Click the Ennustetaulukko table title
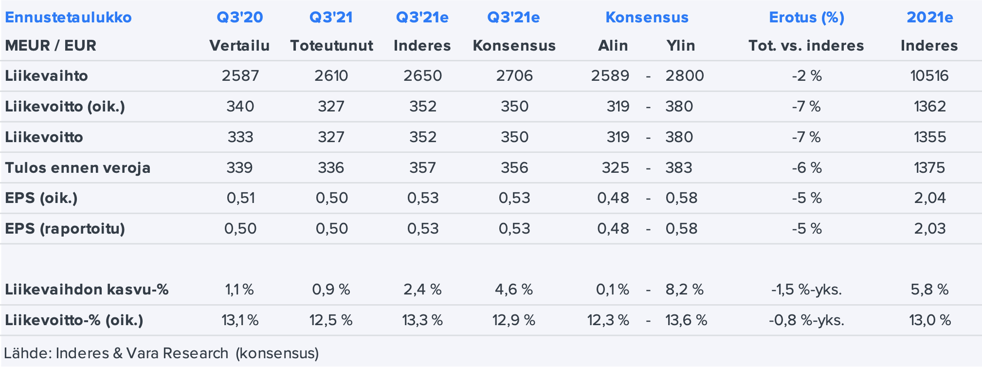This screenshot has width=982, height=367. click(x=68, y=18)
